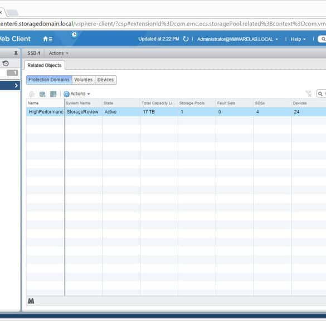Click the third grid toolbar icon
Viewport: 326px width, 321px height.
(x=53, y=94)
